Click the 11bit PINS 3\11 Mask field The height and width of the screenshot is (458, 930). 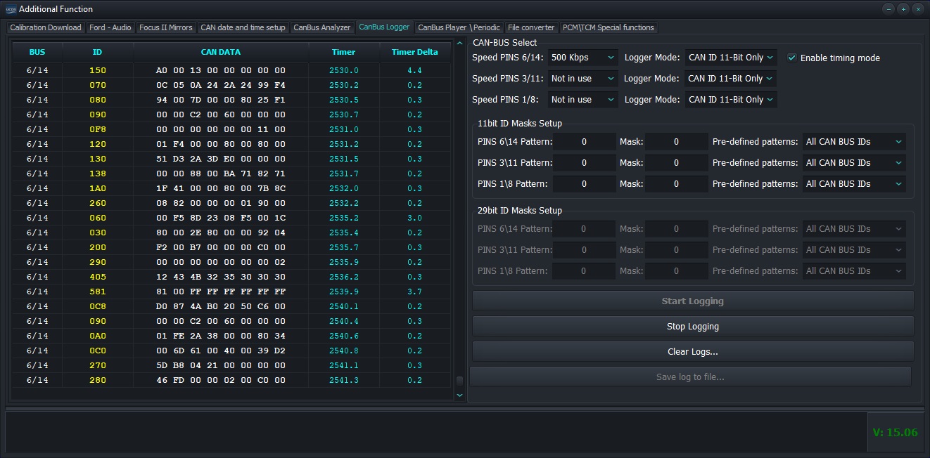[x=676, y=163]
